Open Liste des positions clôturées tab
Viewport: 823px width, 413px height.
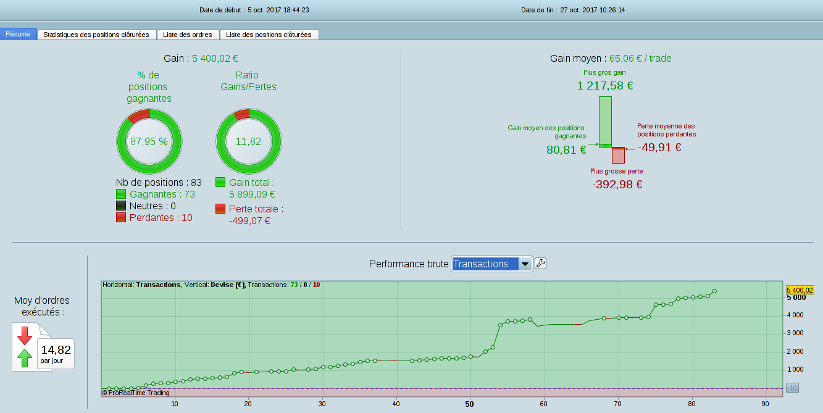pyautogui.click(x=269, y=35)
